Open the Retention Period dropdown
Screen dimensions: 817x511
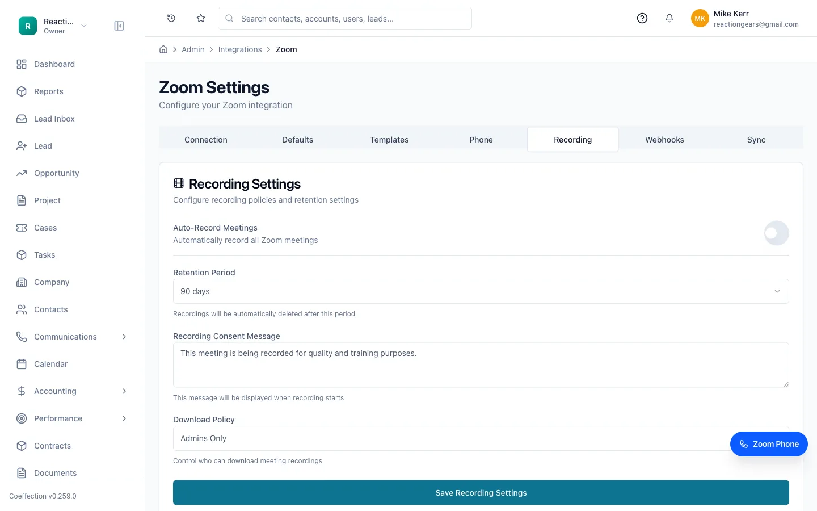pyautogui.click(x=481, y=291)
